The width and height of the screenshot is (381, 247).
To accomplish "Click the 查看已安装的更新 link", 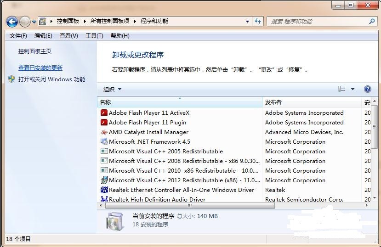I will [x=40, y=68].
